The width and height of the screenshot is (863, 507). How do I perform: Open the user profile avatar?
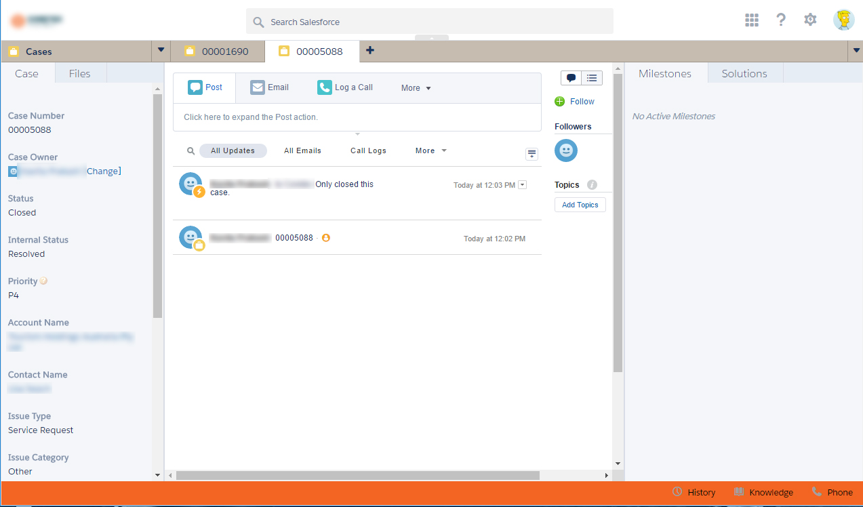point(843,20)
